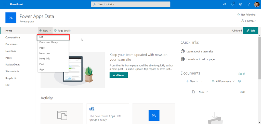Choose App from the New menu
261x124 pixels.
tap(53, 69)
